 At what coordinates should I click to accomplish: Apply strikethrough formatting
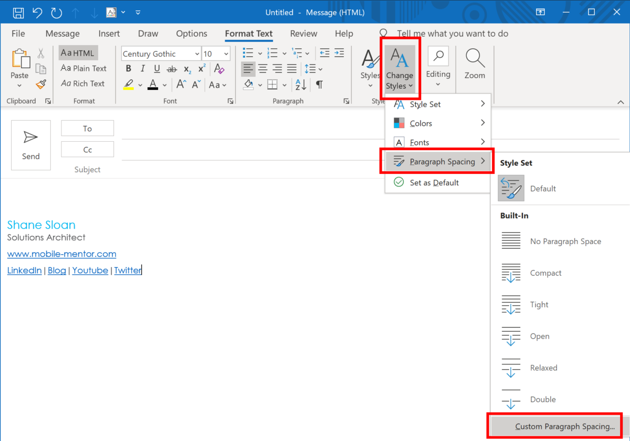172,68
